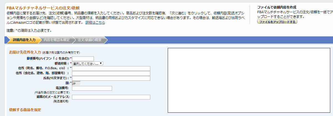Screen dimensions: 333x116
Task: Click the (代金引換の注文に必要です) note
Action: coord(52,92)
